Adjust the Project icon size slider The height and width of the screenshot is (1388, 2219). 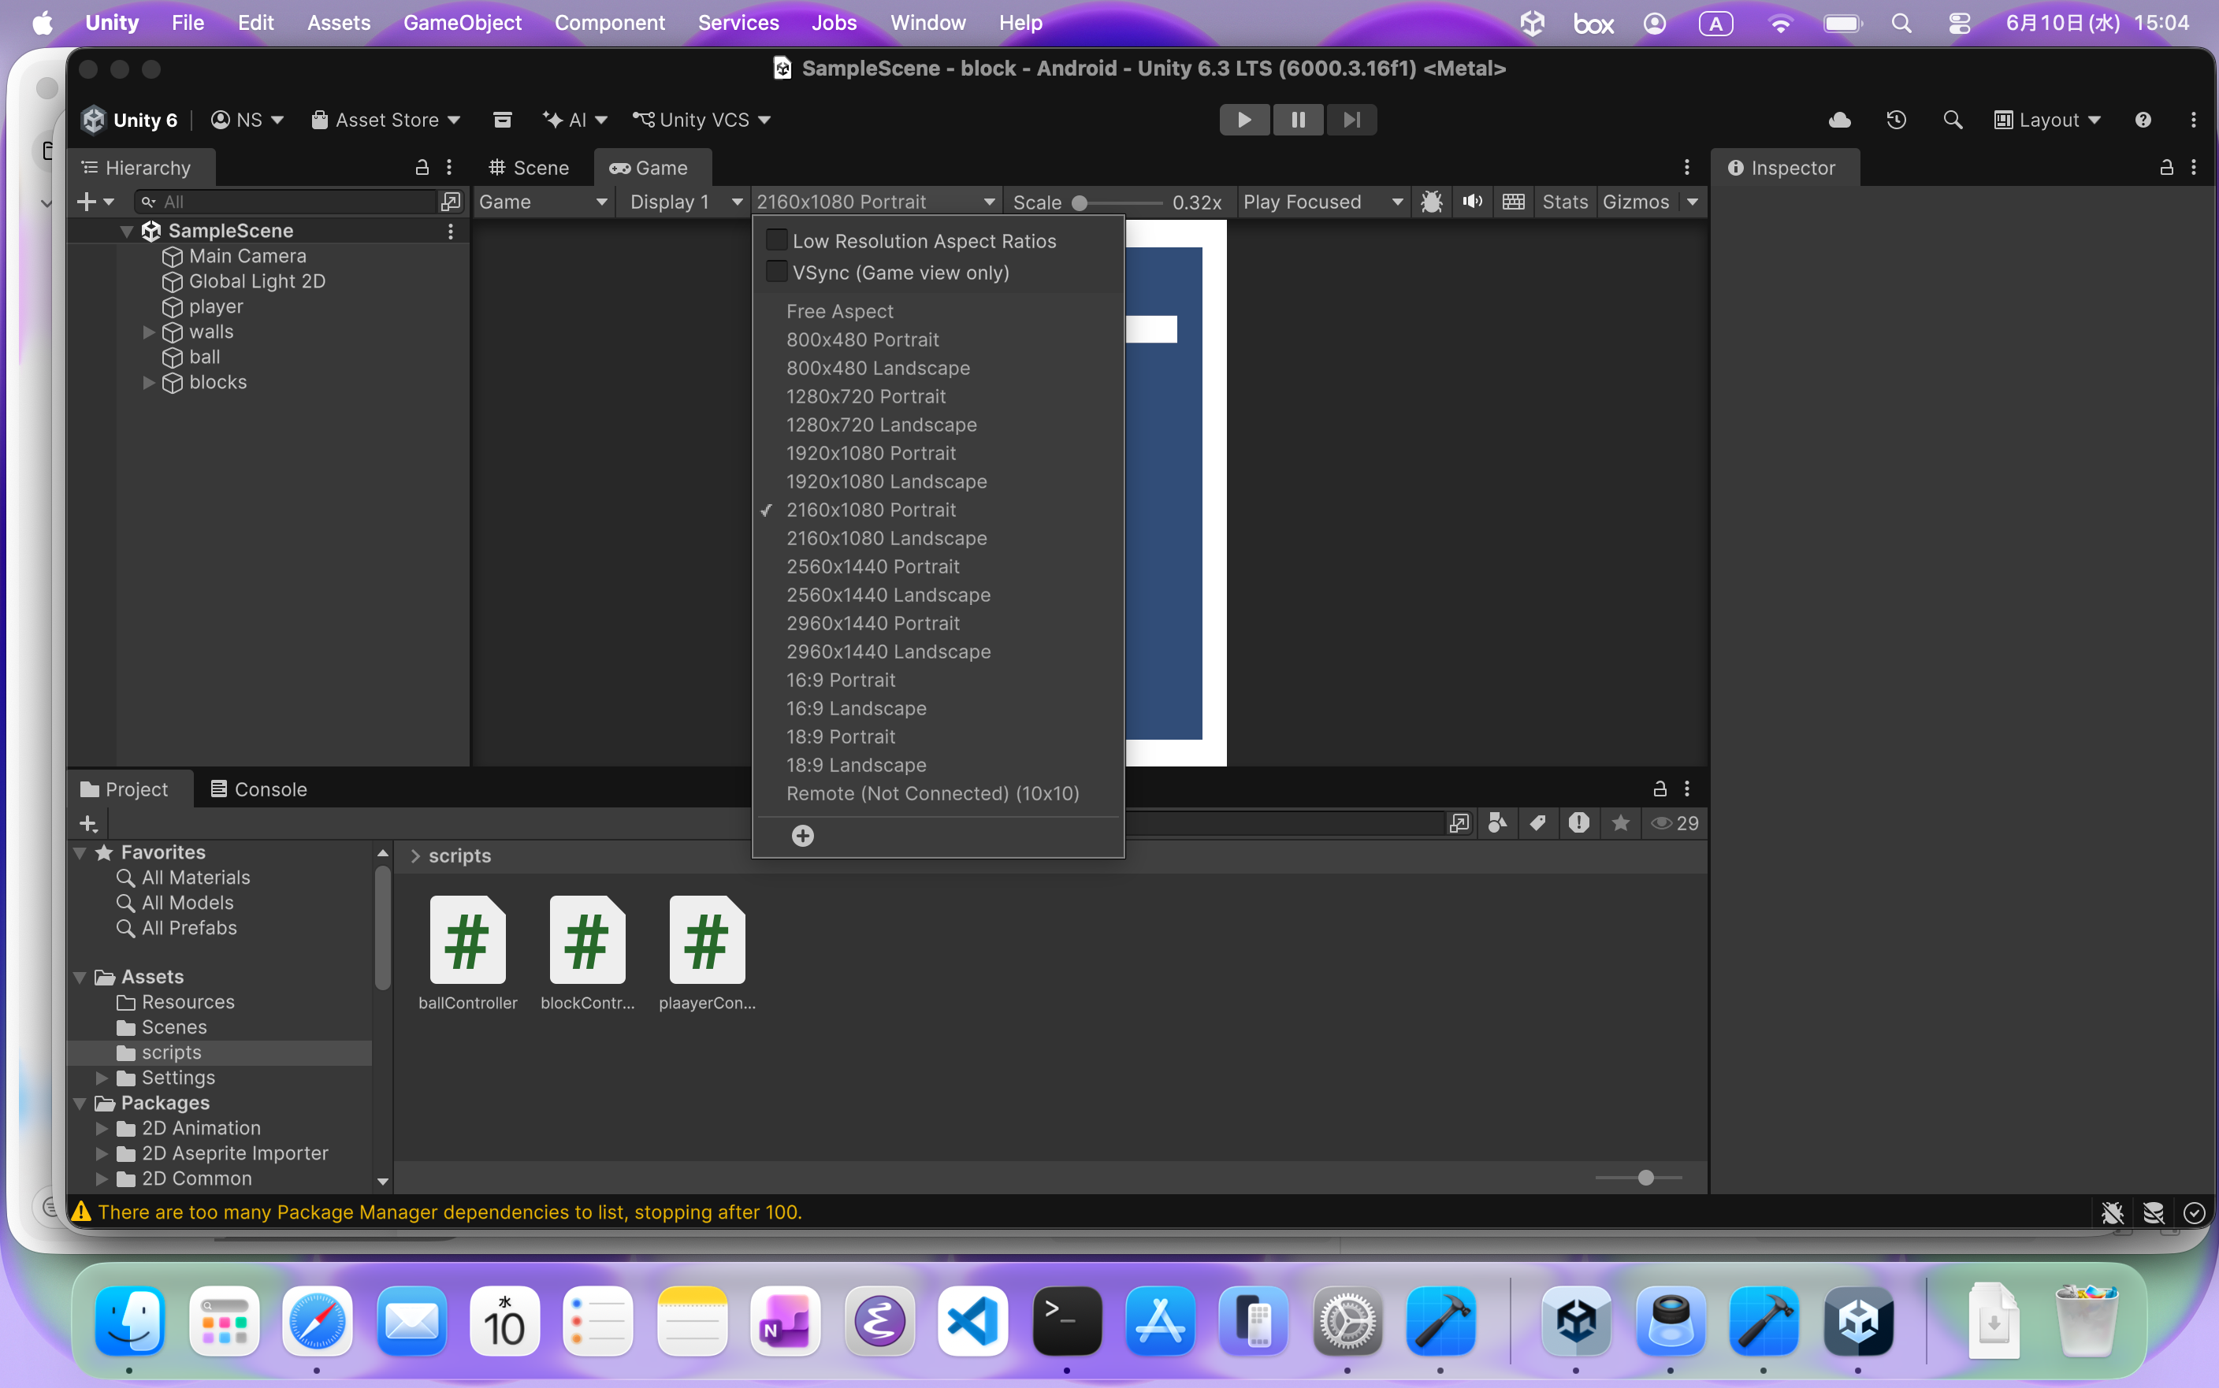pos(1640,1178)
